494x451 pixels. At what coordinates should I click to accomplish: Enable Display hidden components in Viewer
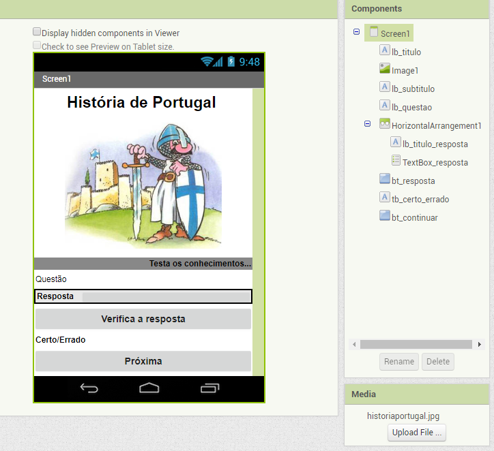[37, 31]
